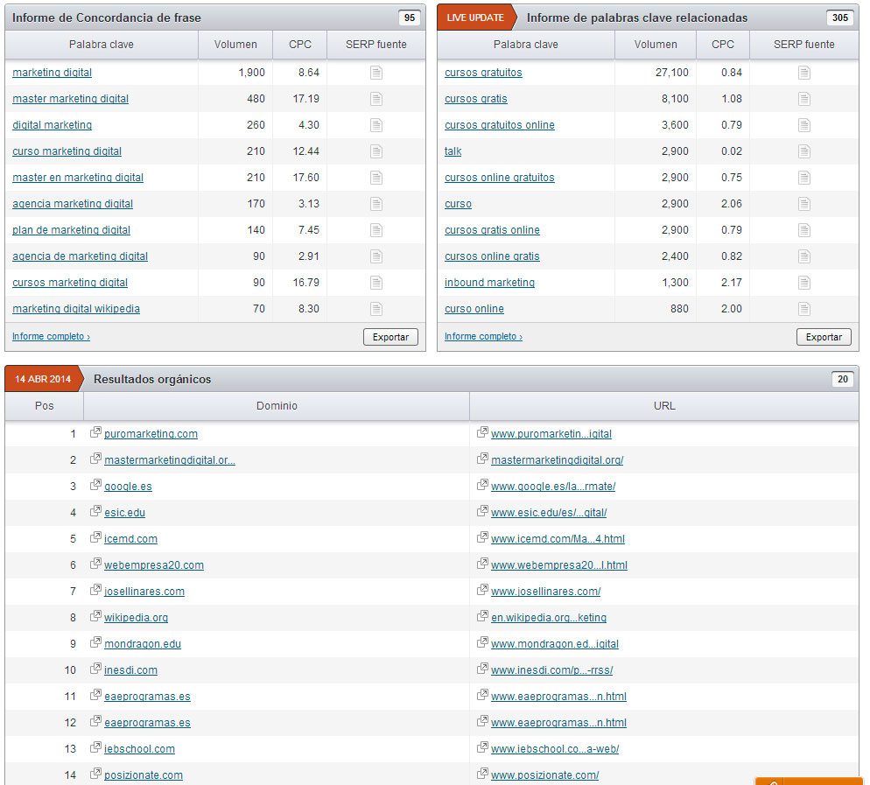Sort related keywords table by CPC header
This screenshot has width=870, height=785.
click(x=722, y=45)
